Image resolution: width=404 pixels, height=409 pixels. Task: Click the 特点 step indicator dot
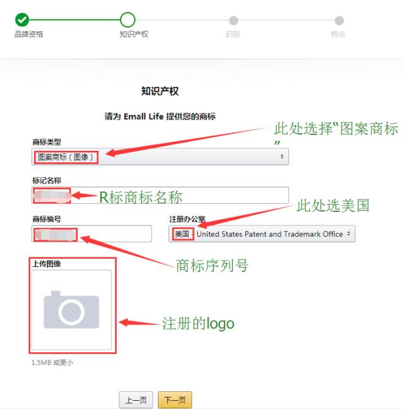pos(339,20)
